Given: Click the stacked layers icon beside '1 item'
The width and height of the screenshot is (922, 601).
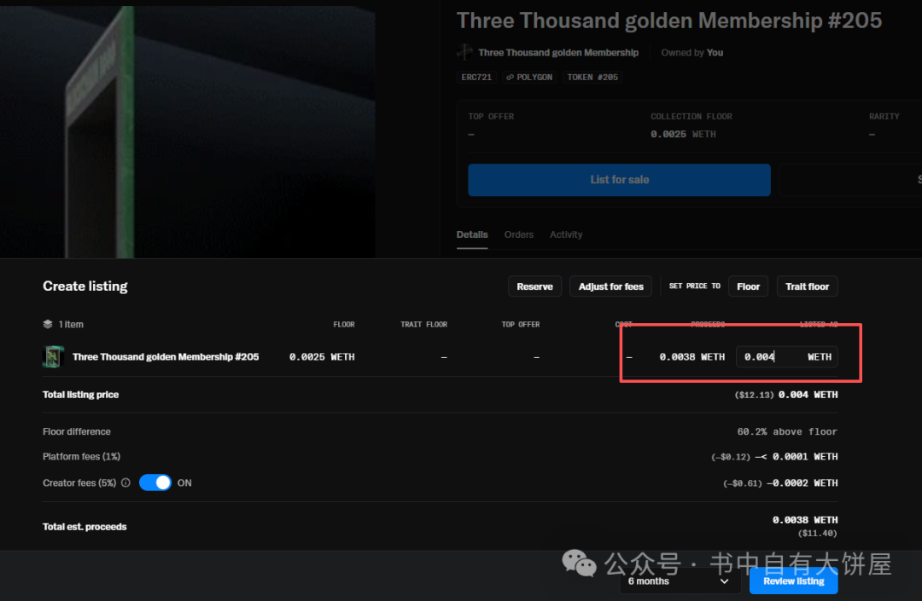Looking at the screenshot, I should [48, 324].
